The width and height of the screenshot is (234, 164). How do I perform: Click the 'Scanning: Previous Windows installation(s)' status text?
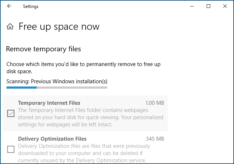tap(57, 81)
